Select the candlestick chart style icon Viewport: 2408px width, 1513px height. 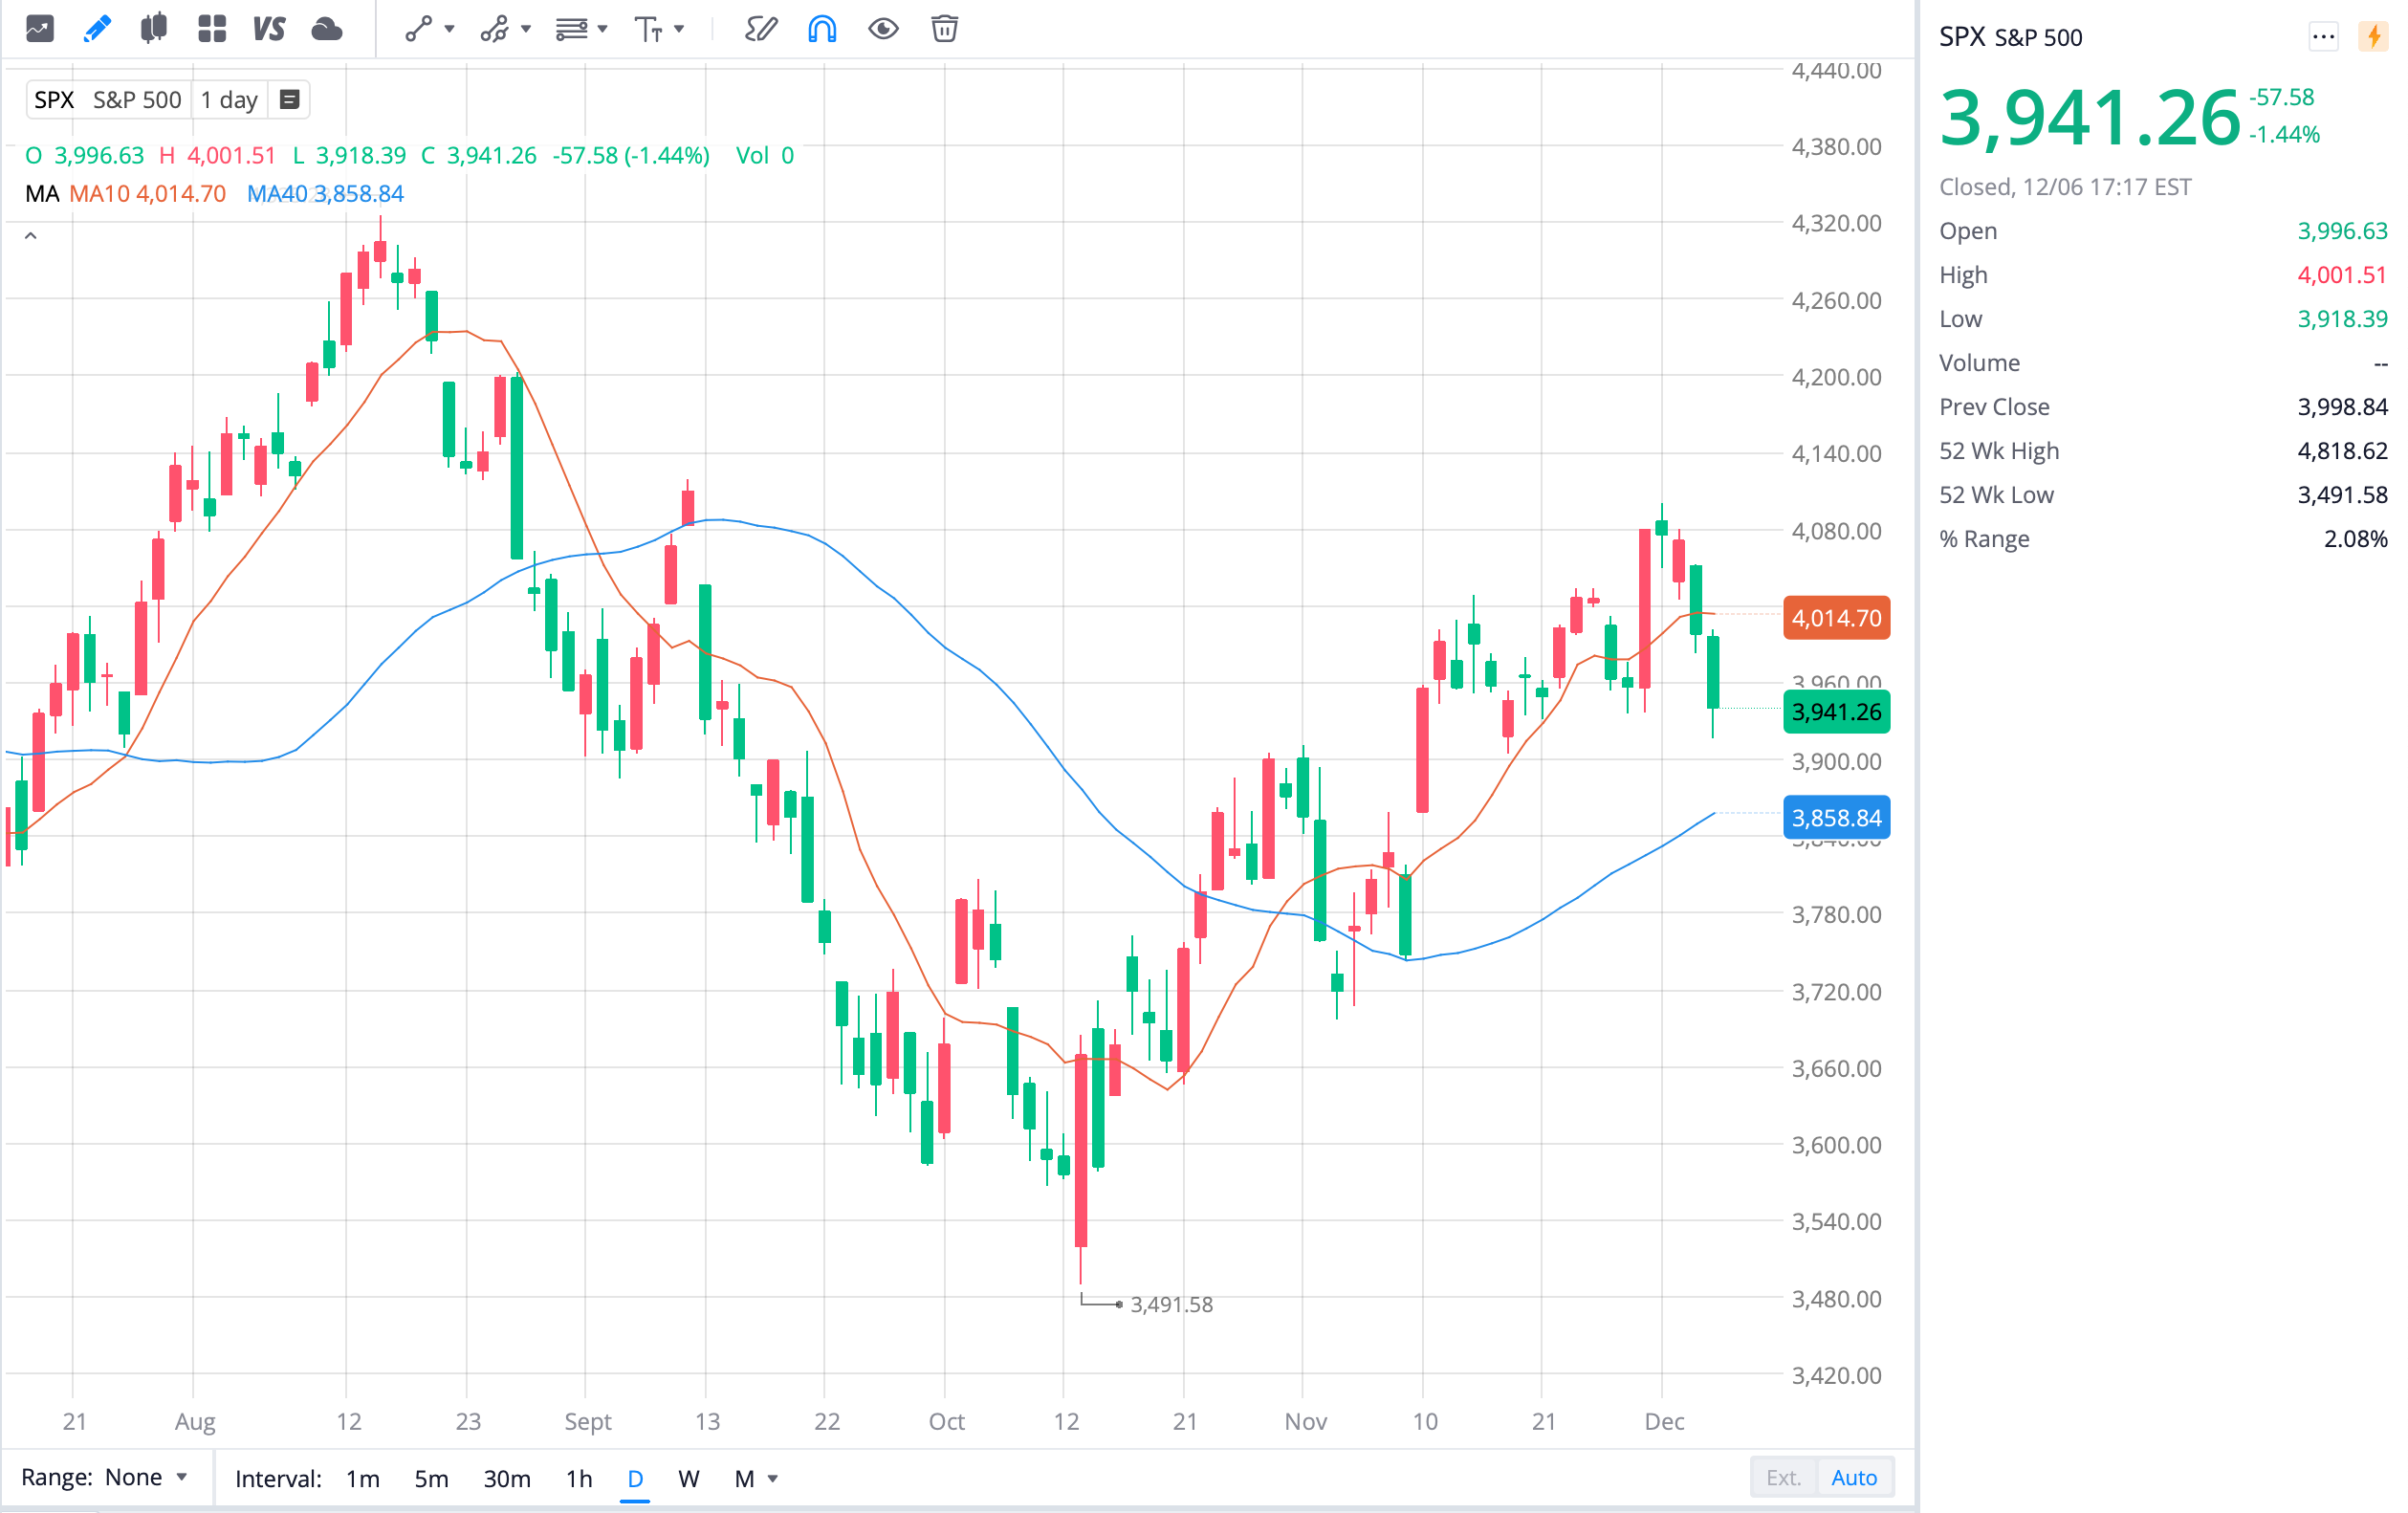pyautogui.click(x=153, y=29)
